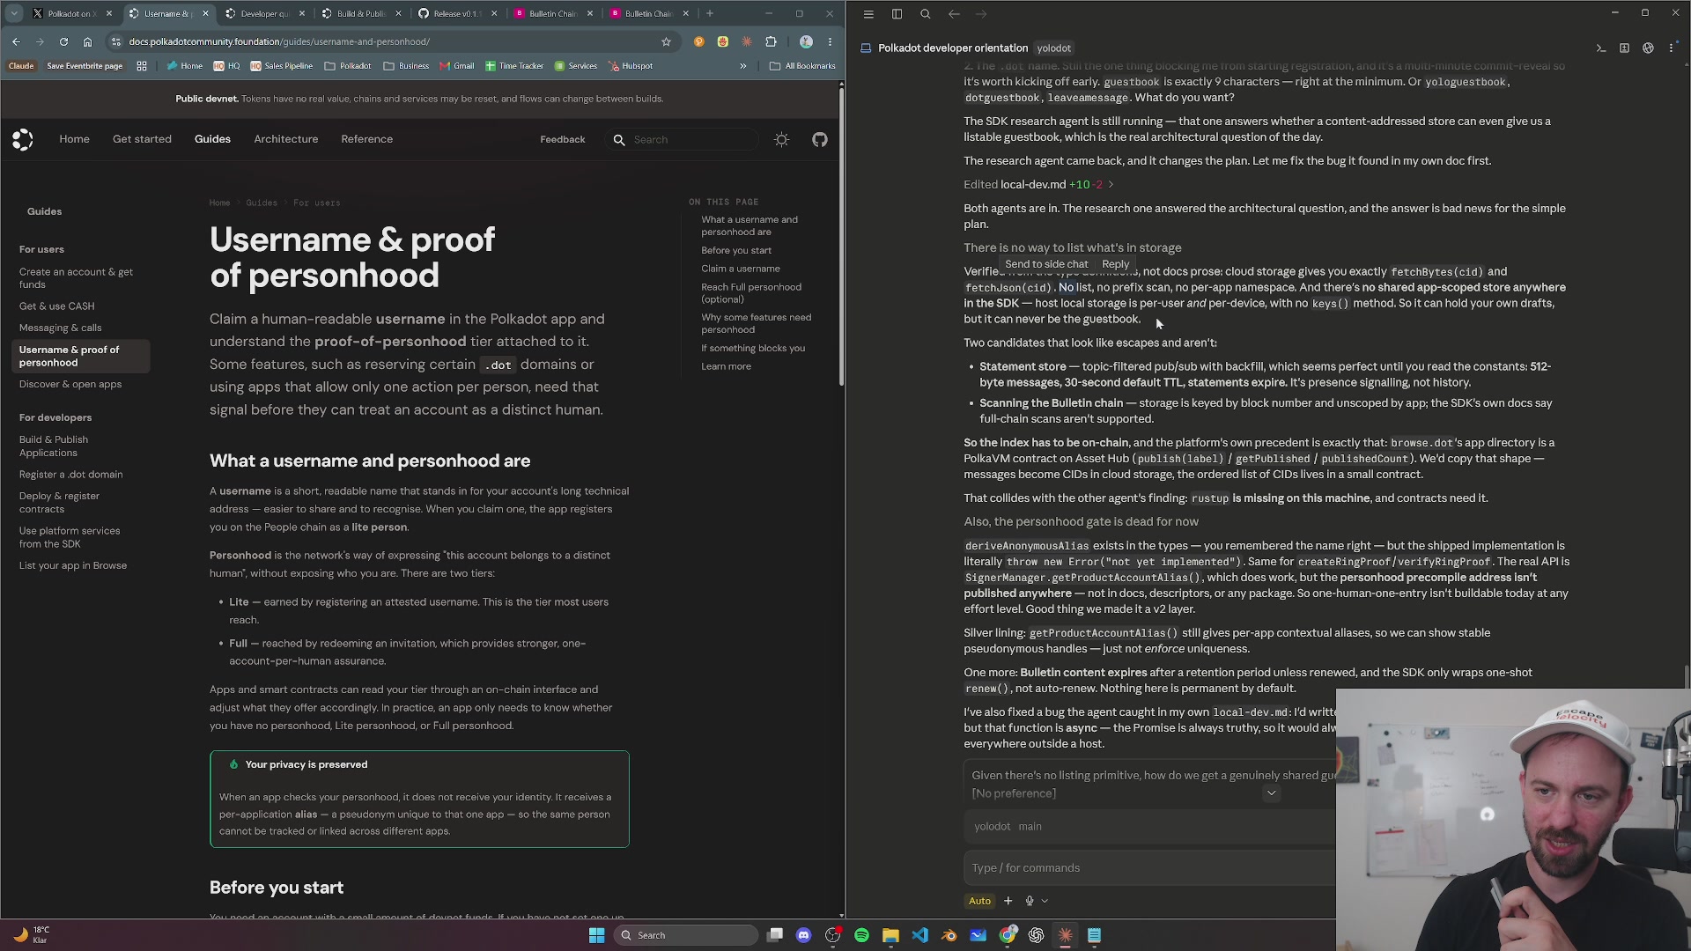This screenshot has height=951, width=1691.
Task: Open Register a .dot domain guide
Action: [x=71, y=475]
